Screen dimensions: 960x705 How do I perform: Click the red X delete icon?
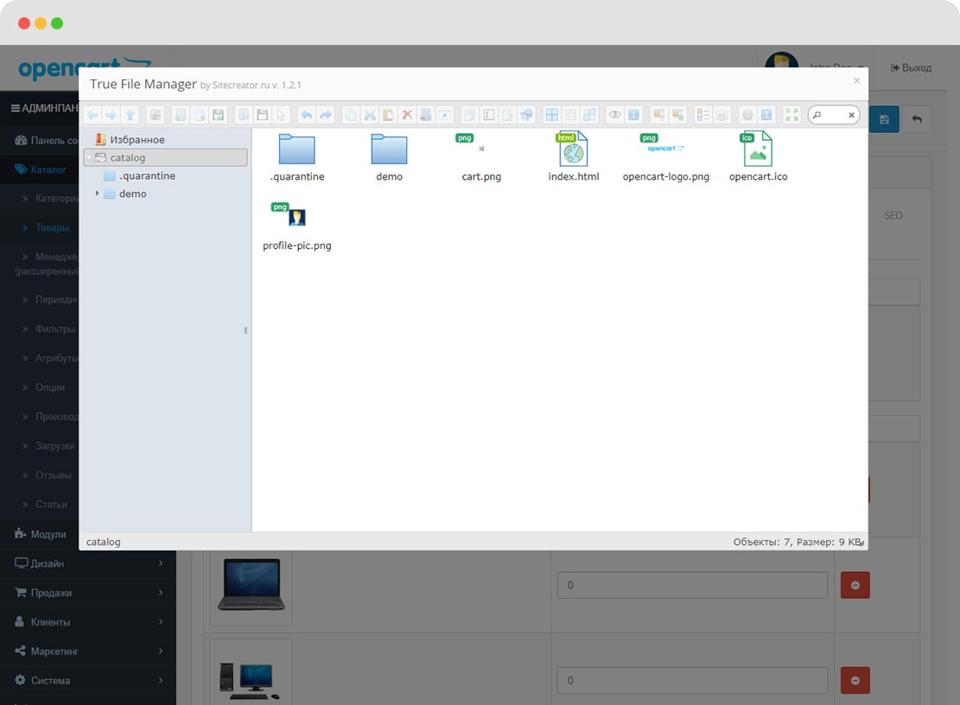point(407,115)
